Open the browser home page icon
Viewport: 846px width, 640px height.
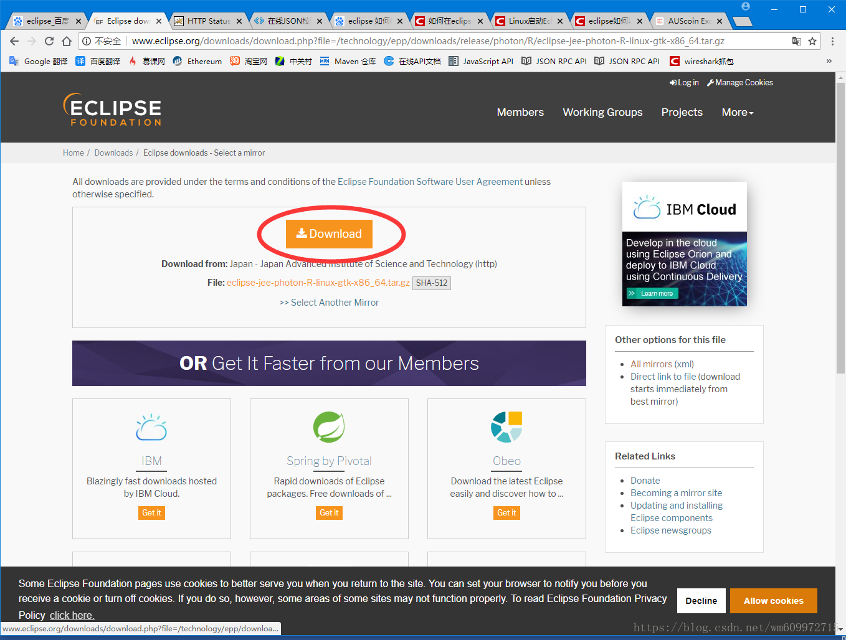[x=67, y=40]
